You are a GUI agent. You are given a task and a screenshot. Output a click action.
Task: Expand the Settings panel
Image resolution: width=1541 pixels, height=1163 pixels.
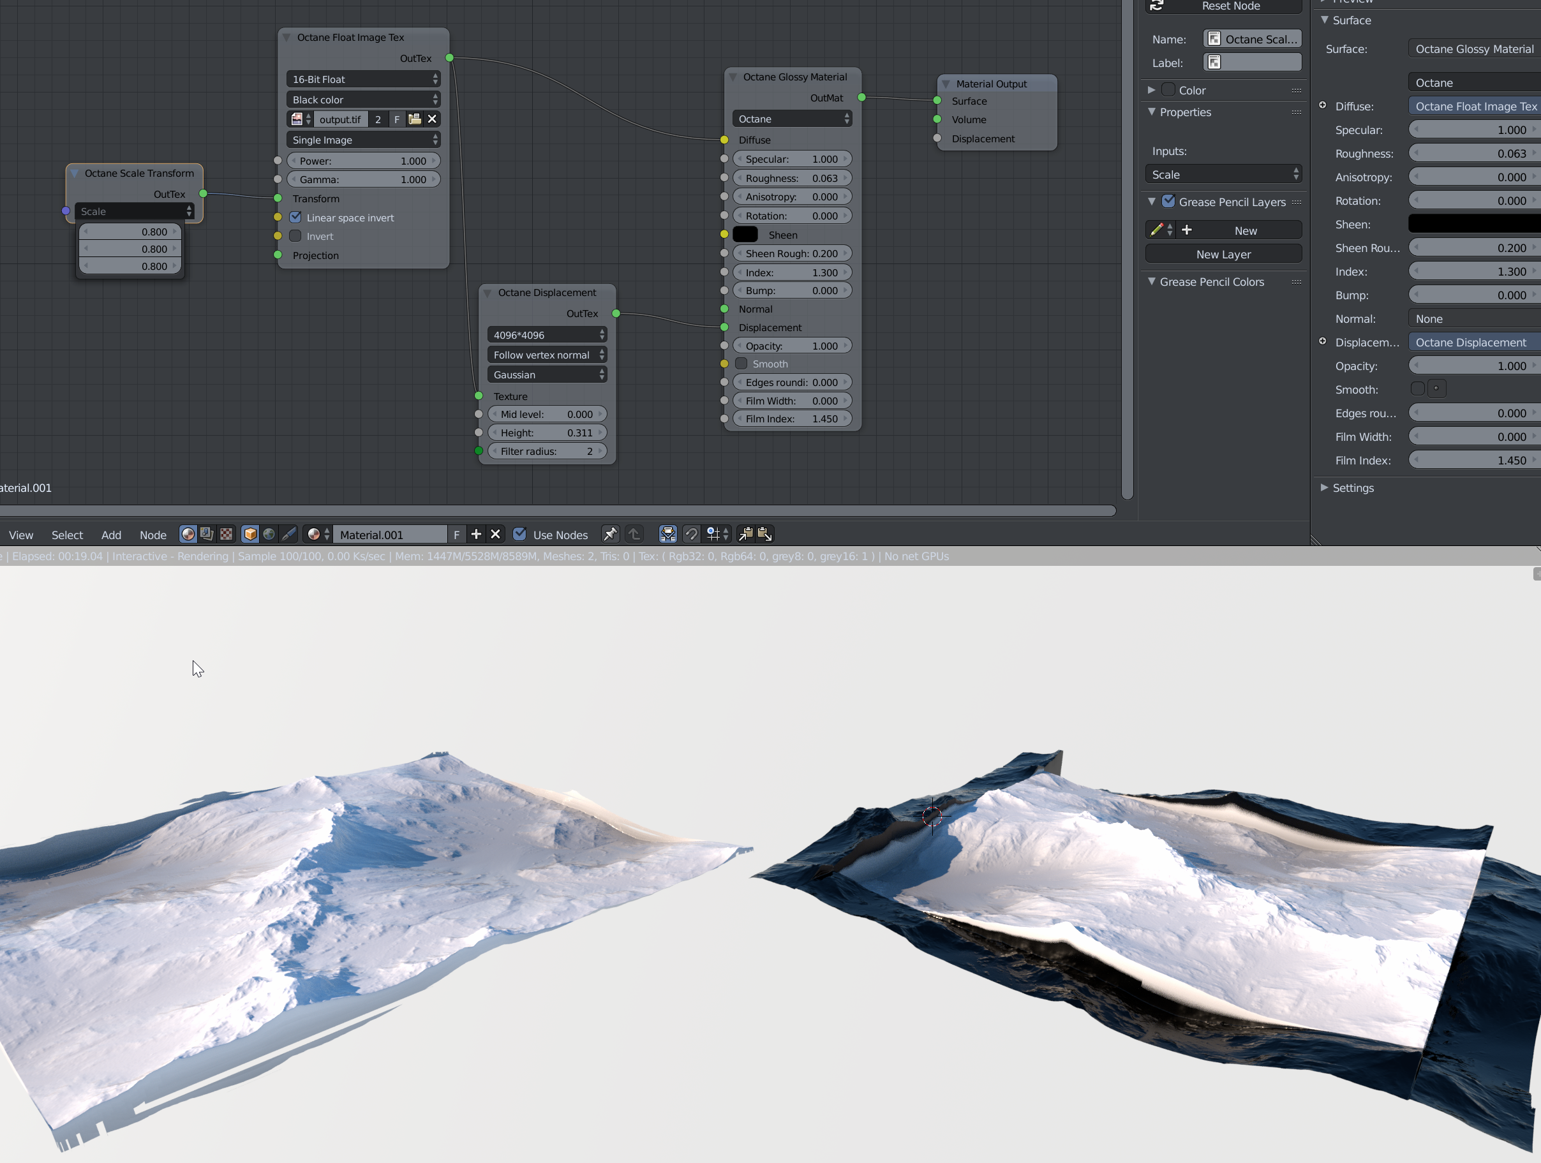click(1352, 487)
